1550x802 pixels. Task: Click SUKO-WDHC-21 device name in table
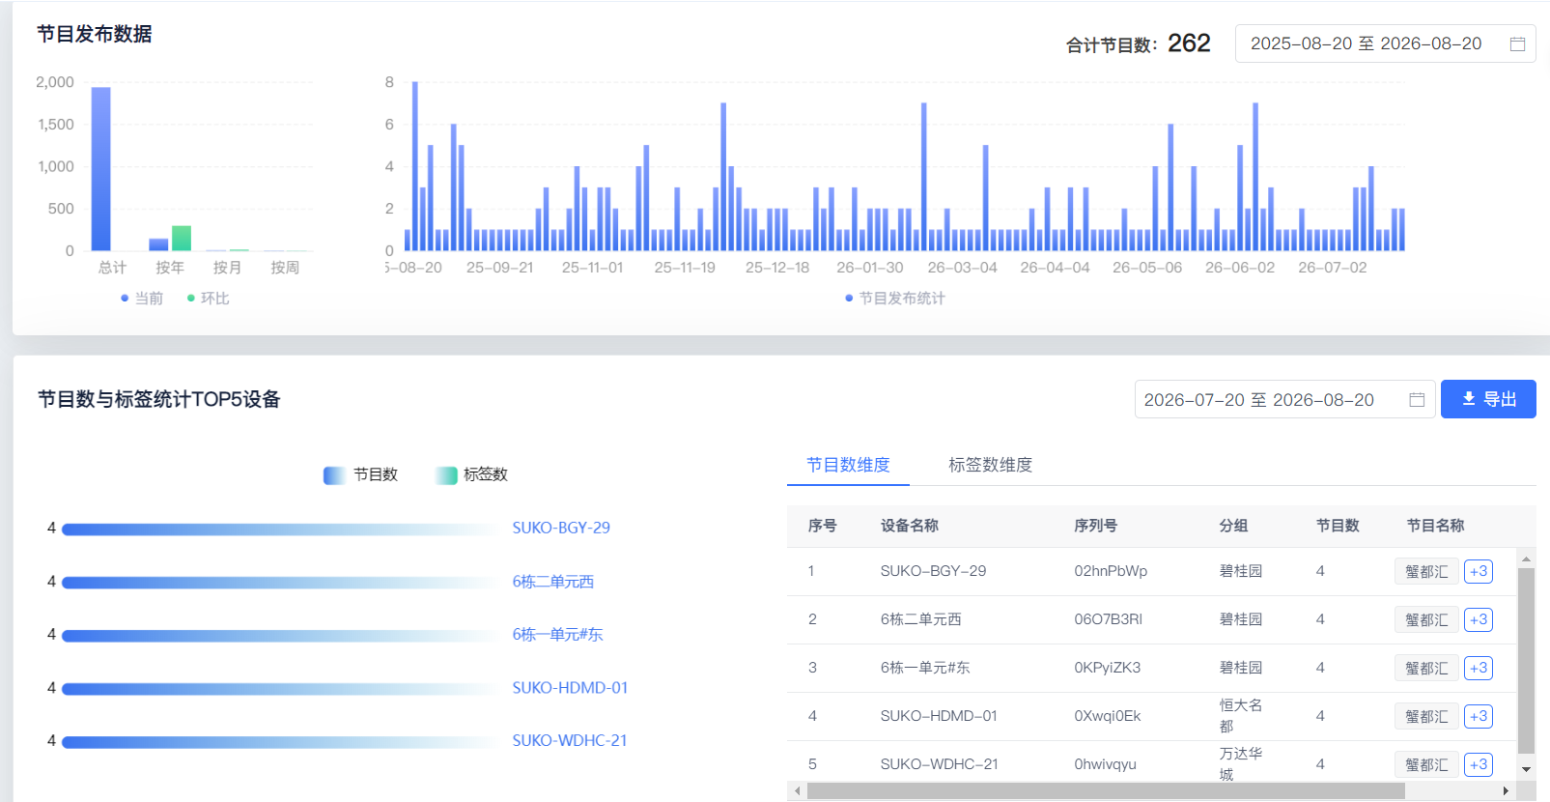tap(939, 764)
